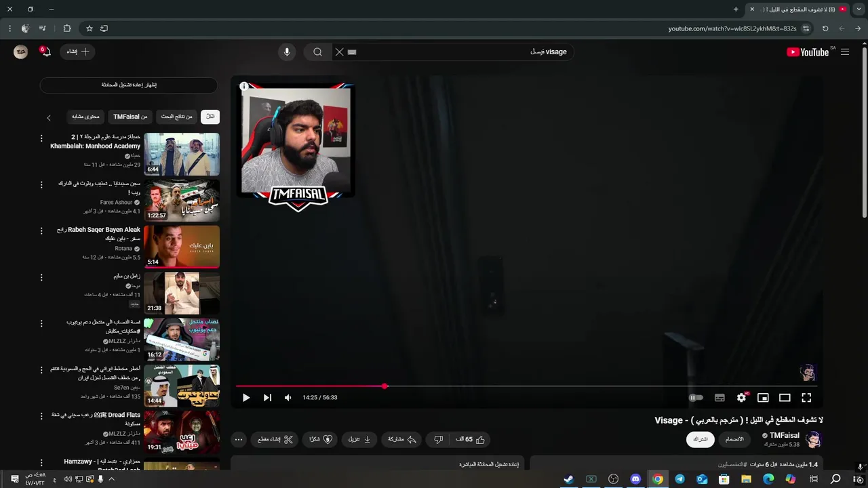Mute the video volume icon
The height and width of the screenshot is (488, 868).
(288, 398)
